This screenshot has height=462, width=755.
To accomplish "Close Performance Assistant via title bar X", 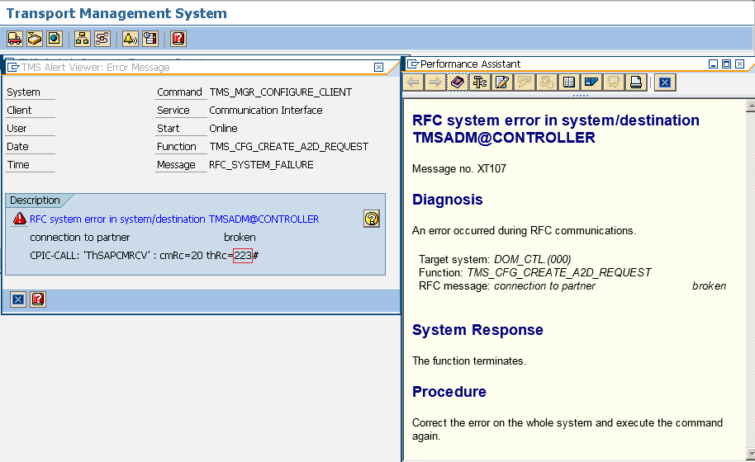I will 739,64.
